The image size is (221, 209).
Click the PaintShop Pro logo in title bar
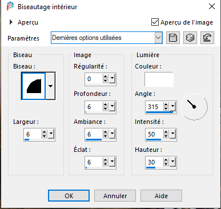pos(10,6)
